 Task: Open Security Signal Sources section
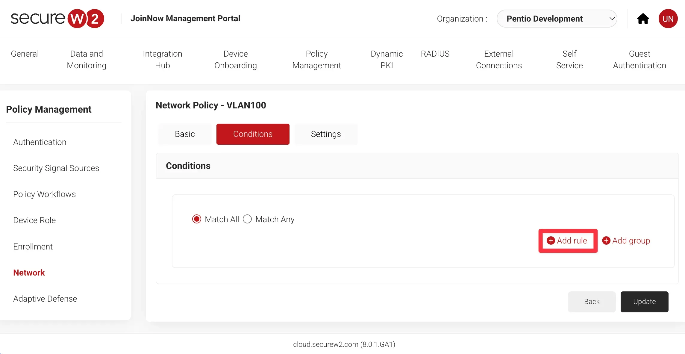point(56,168)
